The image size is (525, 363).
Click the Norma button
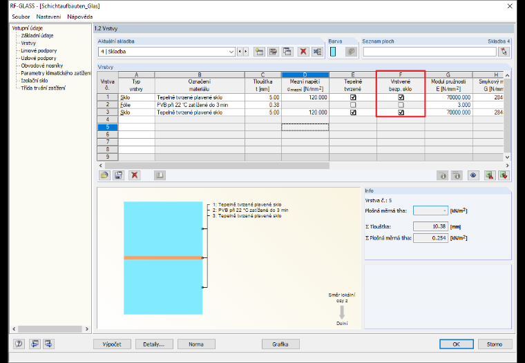point(196,344)
